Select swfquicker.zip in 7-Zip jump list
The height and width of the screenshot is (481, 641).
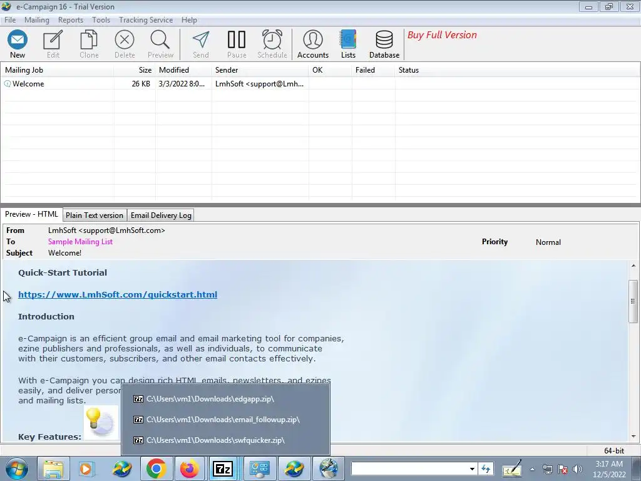[x=225, y=440]
